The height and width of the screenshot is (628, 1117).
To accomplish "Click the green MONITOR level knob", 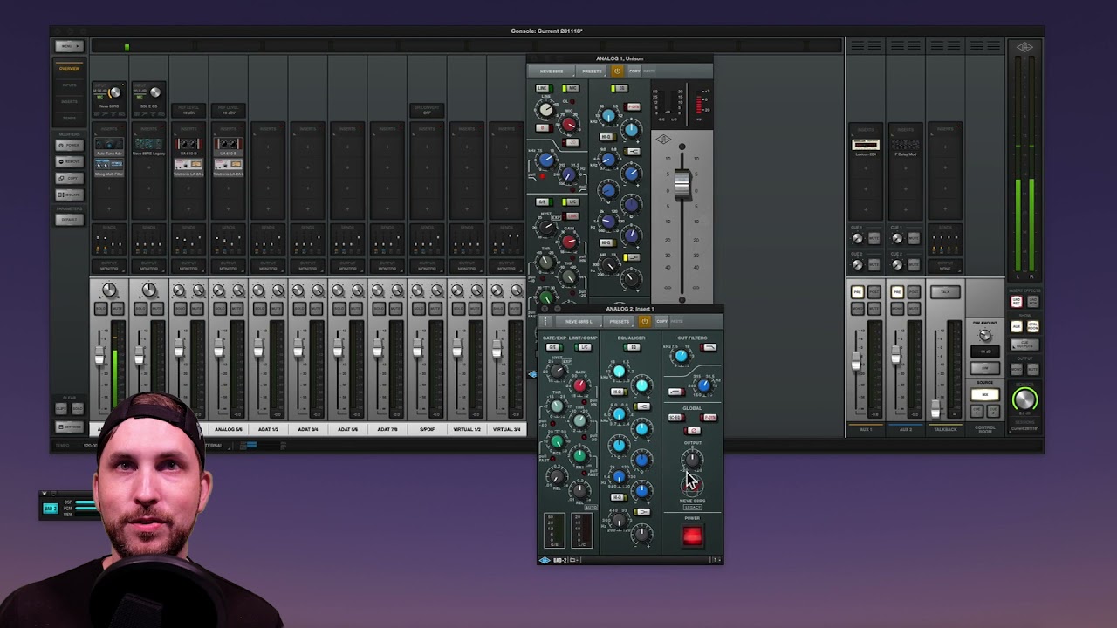I will tap(1024, 400).
